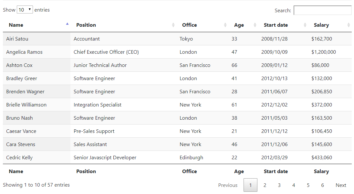Image resolution: width=354 pixels, height=194 pixels.
Task: Select the Airi Satou row name
Action: pyautogui.click(x=17, y=39)
